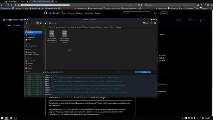The width and height of the screenshot is (213, 120).
Task: Click the free disk space bar
Action: click(143, 72)
